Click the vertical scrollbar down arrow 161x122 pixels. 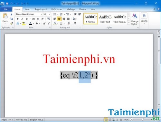click(159, 105)
